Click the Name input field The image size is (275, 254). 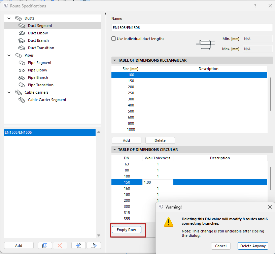pyautogui.click(x=192, y=28)
